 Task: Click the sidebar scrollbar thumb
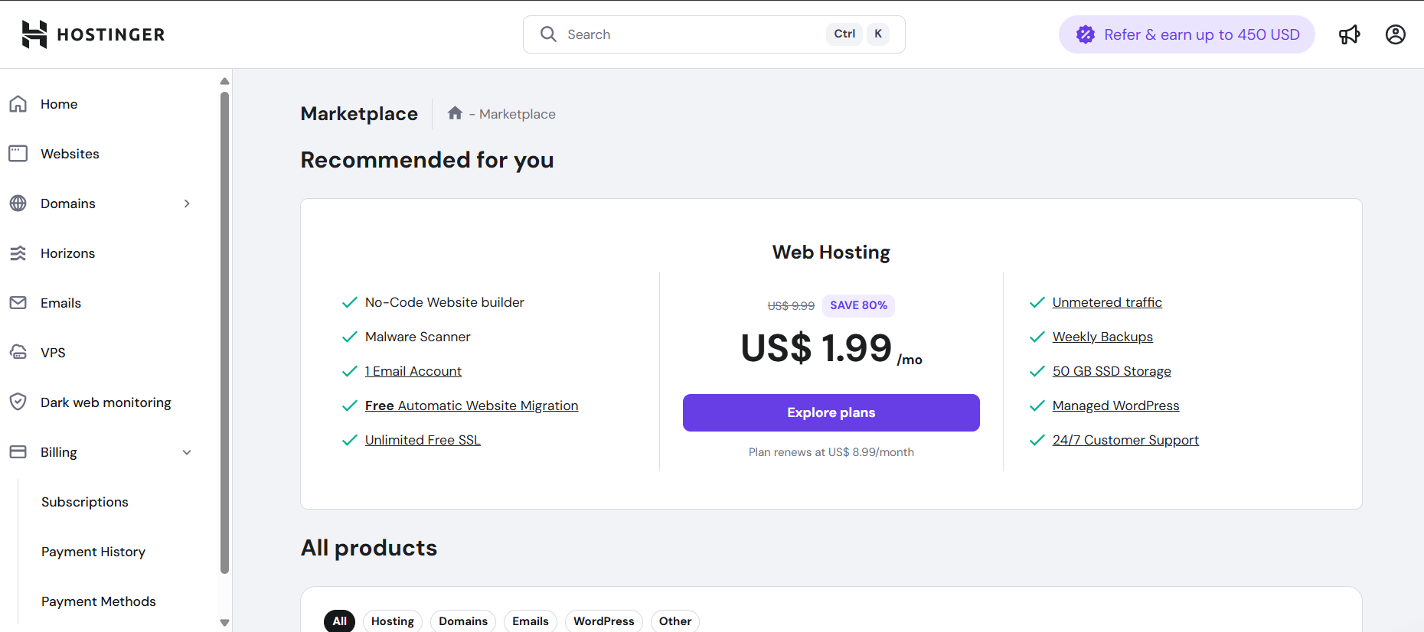224,333
